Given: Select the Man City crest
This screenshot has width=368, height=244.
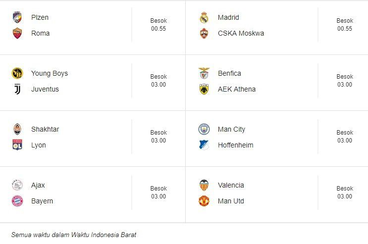Looking at the screenshot, I should (x=204, y=129).
